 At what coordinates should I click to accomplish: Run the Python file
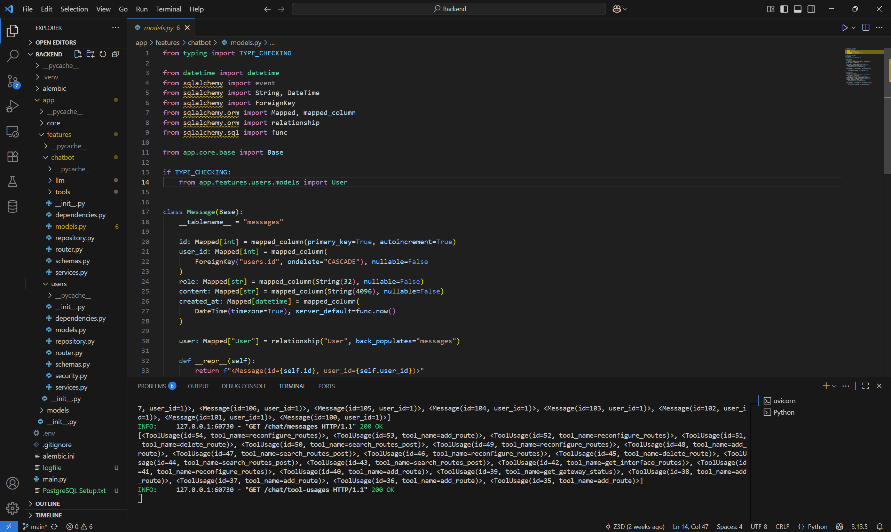tap(845, 28)
